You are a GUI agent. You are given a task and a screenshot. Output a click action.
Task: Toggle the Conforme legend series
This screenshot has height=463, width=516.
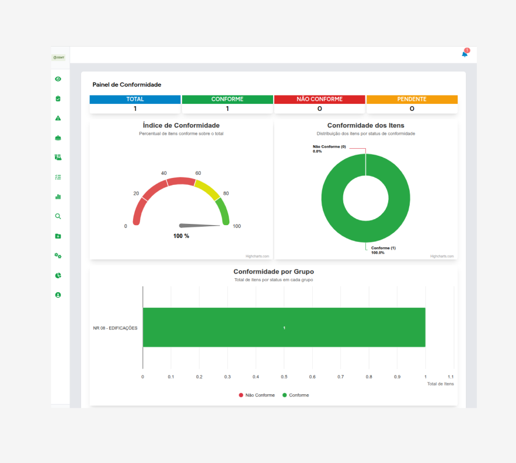tap(295, 395)
